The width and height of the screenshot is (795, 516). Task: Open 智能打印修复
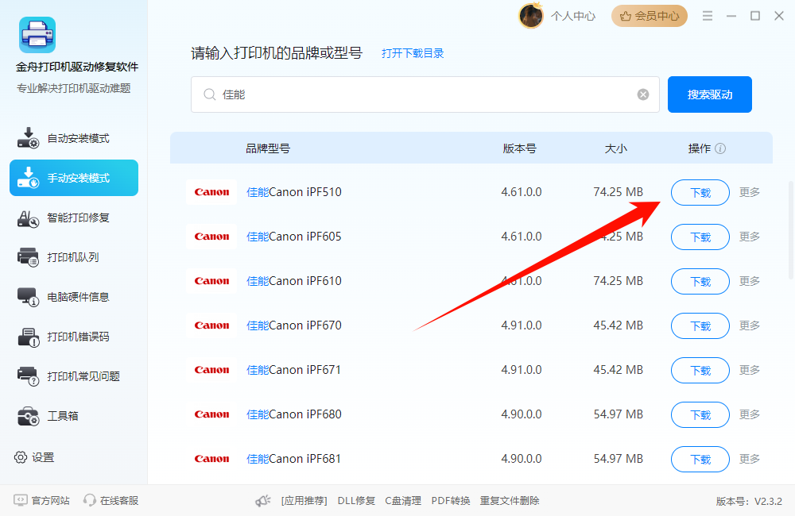pos(74,218)
